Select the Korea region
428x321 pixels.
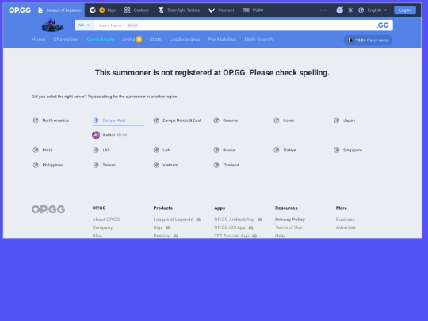284,120
